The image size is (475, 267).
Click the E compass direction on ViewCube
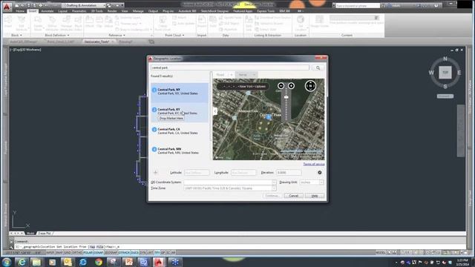pyautogui.click(x=459, y=73)
